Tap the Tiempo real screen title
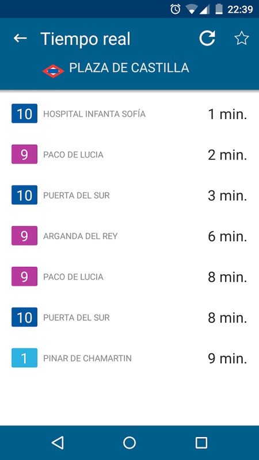Viewport: 259px width, 460px height. pos(85,39)
